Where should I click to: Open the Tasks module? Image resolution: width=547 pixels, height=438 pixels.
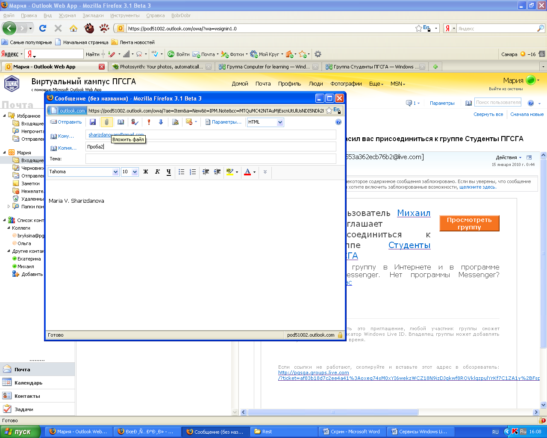38,409
